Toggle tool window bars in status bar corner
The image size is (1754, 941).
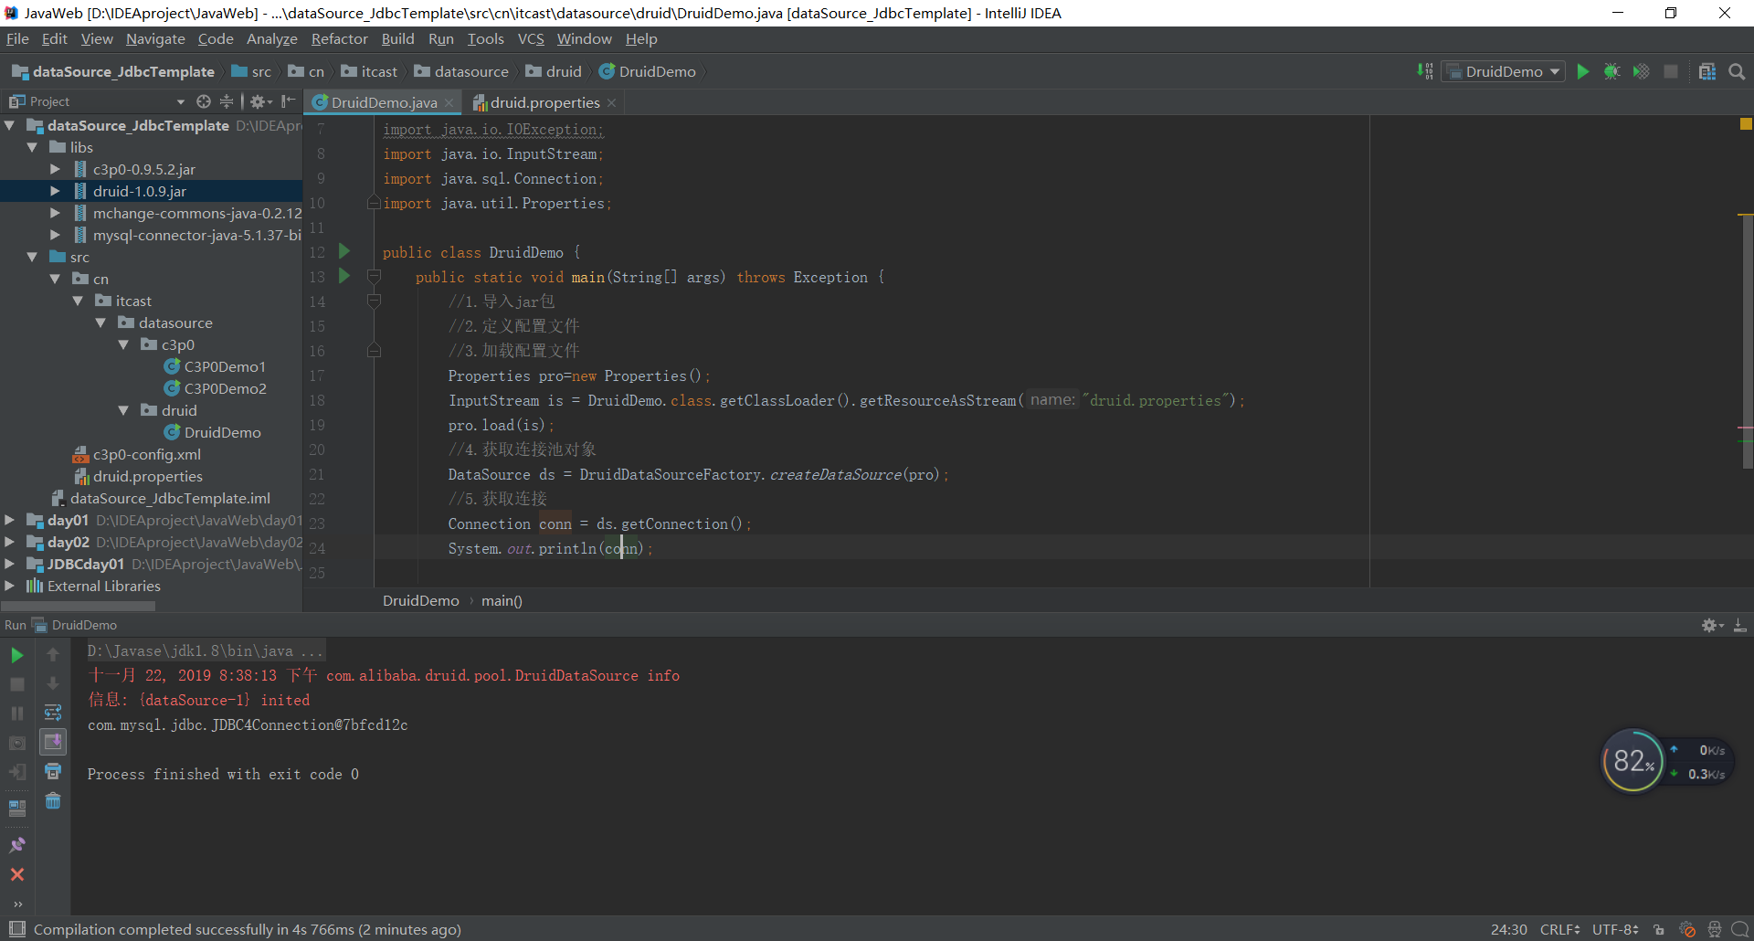pyautogui.click(x=16, y=929)
